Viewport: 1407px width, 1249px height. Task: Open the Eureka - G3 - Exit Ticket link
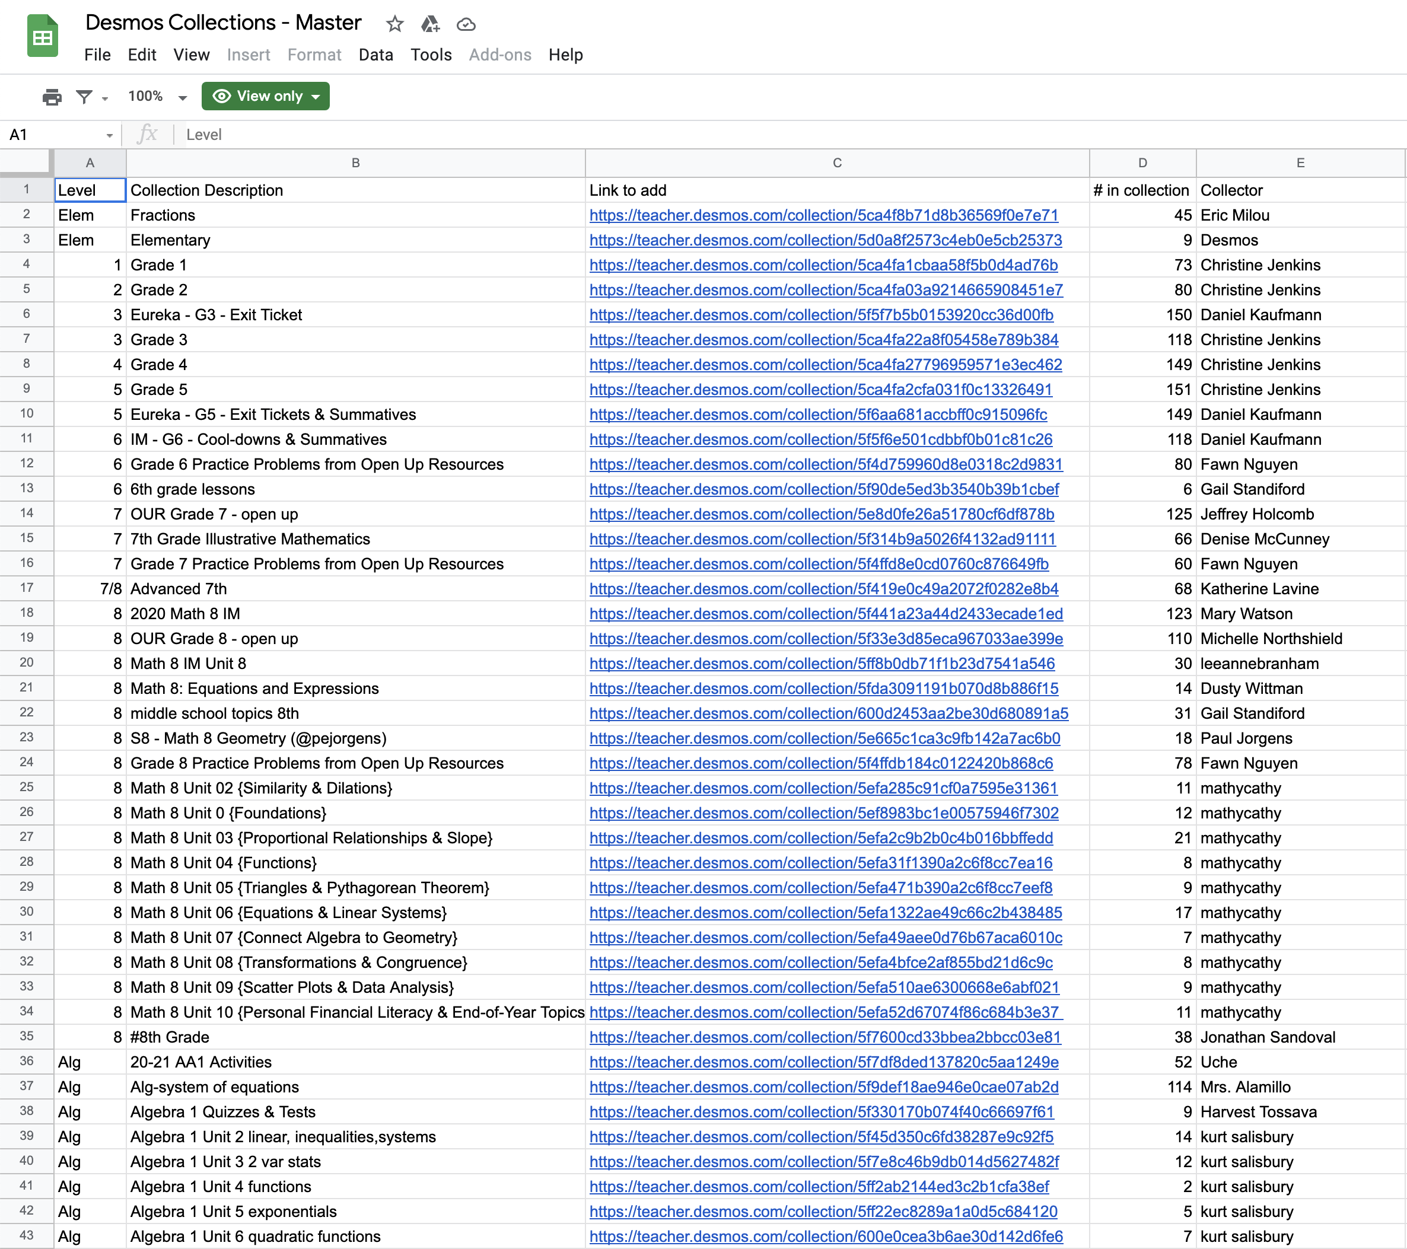point(821,315)
